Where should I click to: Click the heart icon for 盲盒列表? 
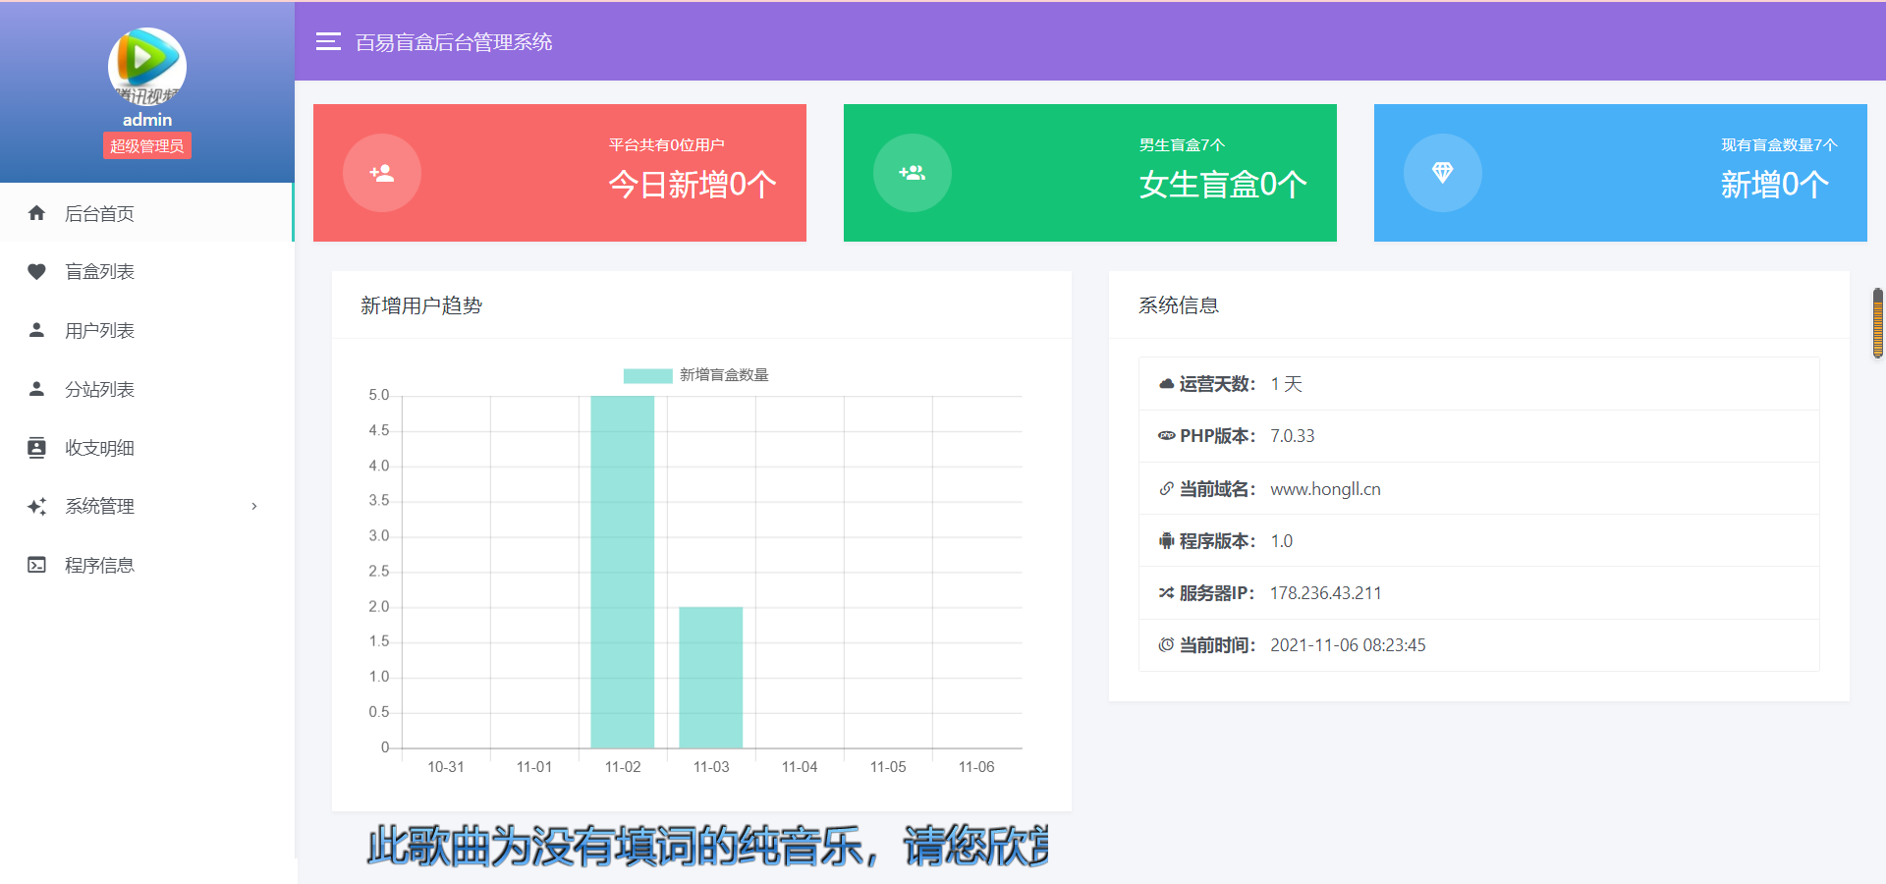(x=36, y=272)
